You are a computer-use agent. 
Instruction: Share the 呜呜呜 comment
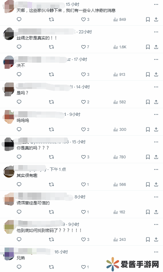[156, 129]
